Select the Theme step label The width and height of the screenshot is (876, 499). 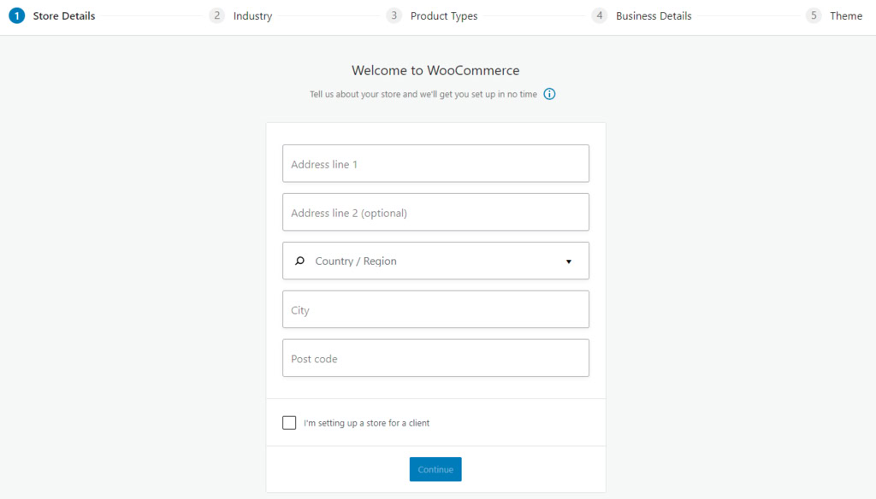846,15
